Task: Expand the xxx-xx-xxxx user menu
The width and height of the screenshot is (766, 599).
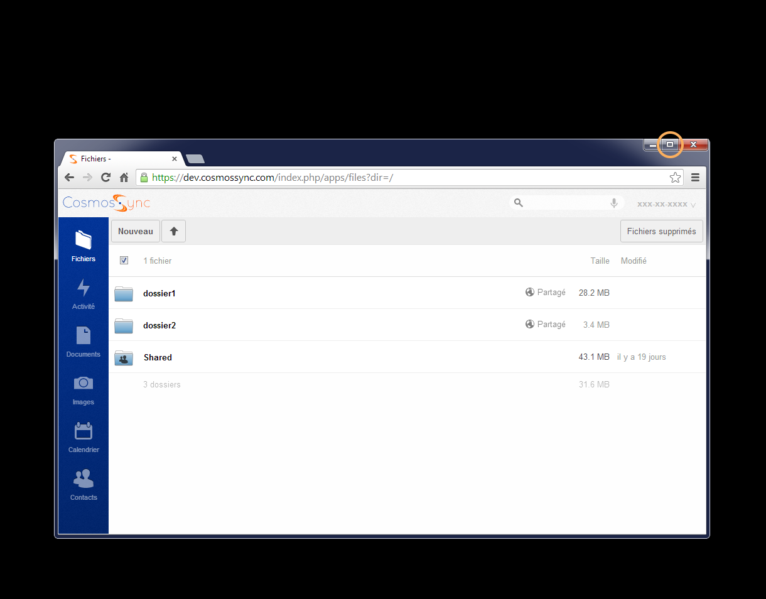Action: (x=666, y=204)
